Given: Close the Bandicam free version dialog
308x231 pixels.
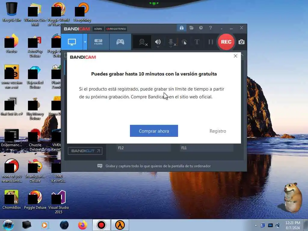Looking at the screenshot, I should 236,56.
